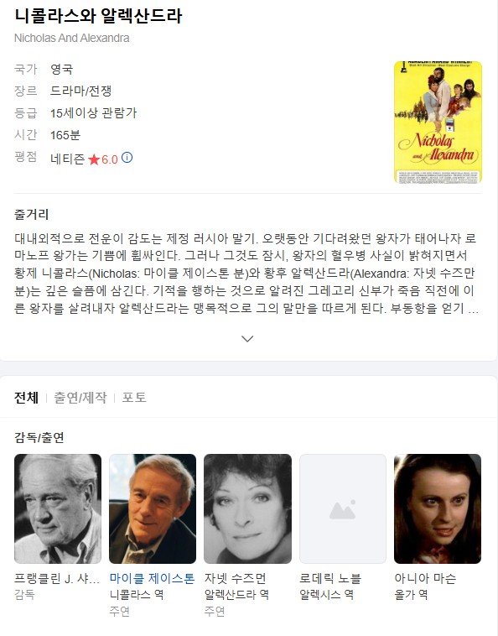The height and width of the screenshot is (636, 498).
Task: Click the 줄거리 plot summary text
Action: click(x=246, y=274)
